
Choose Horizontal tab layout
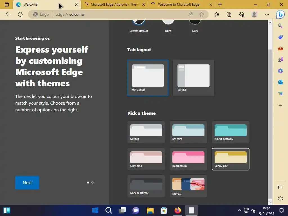[148, 78]
